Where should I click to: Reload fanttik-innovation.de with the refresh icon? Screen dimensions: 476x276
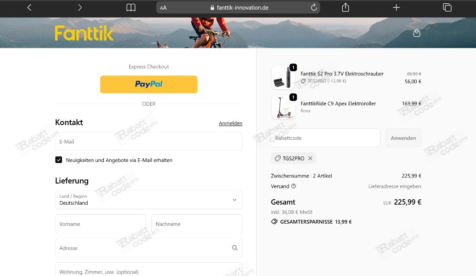pyautogui.click(x=314, y=7)
